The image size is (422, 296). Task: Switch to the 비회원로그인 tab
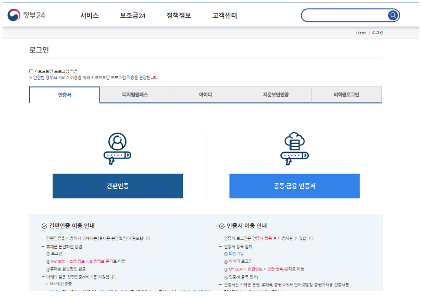pos(346,95)
